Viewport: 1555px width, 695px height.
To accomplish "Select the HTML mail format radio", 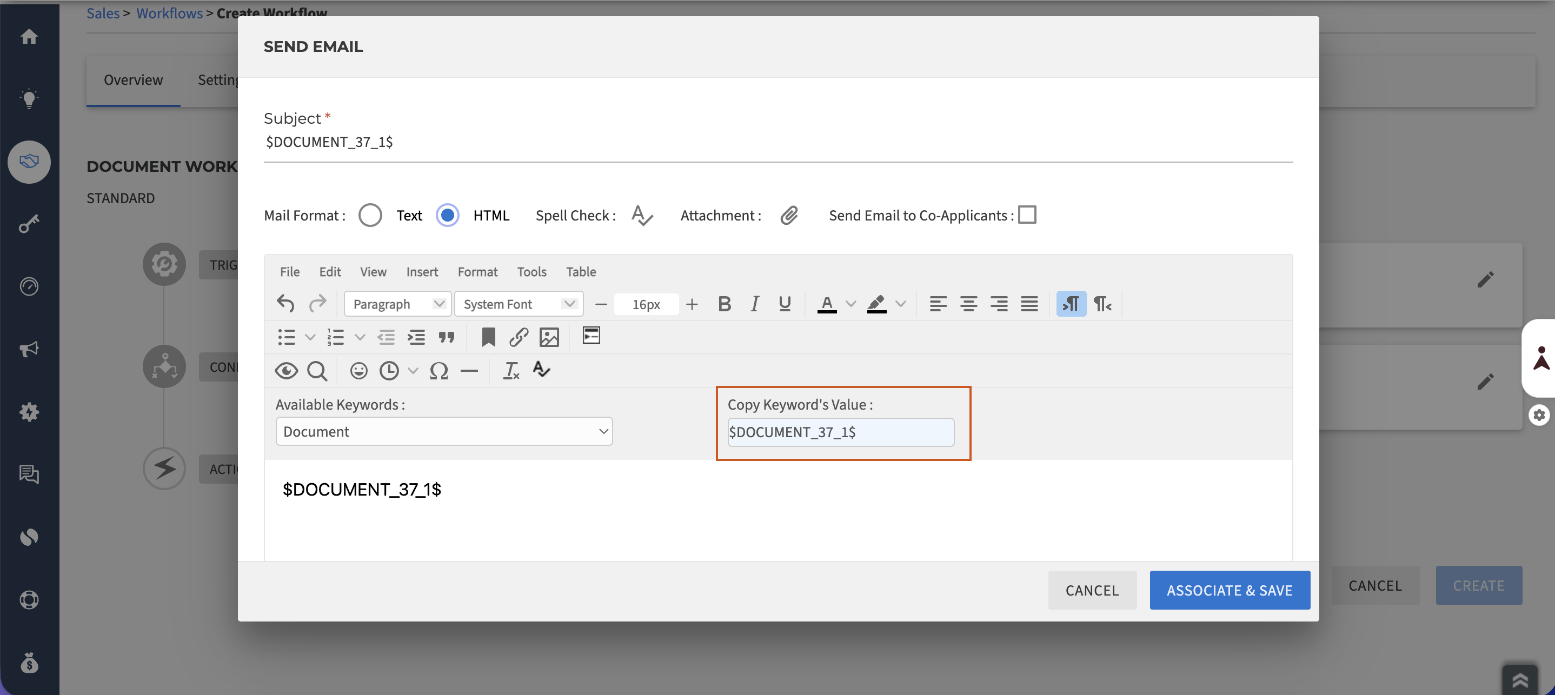I will (447, 216).
